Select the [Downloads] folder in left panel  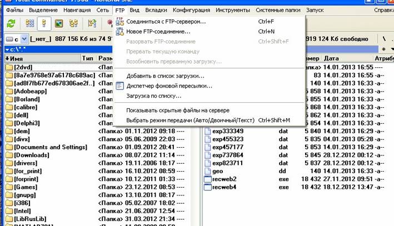tap(32, 155)
